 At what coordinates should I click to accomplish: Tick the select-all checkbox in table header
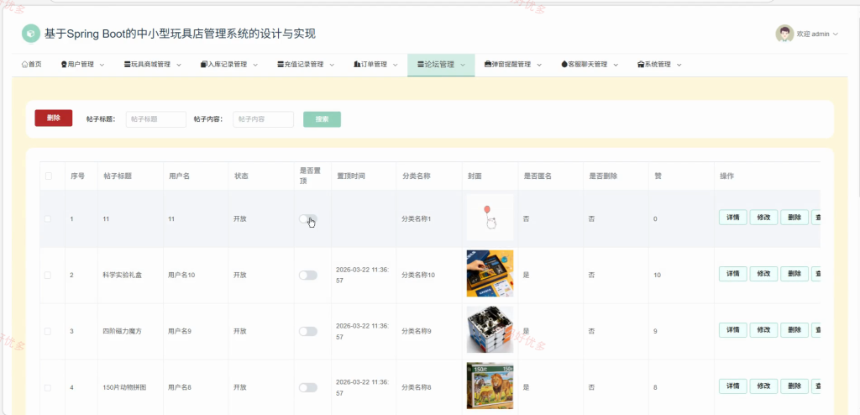(x=48, y=176)
